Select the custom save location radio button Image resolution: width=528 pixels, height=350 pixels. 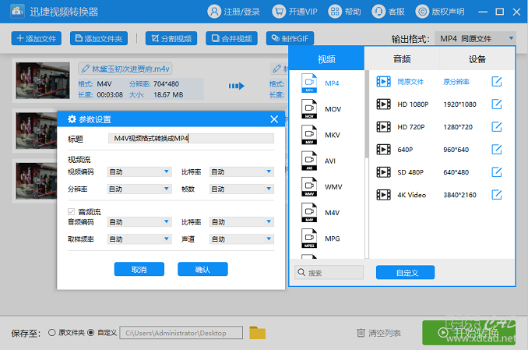90,333
